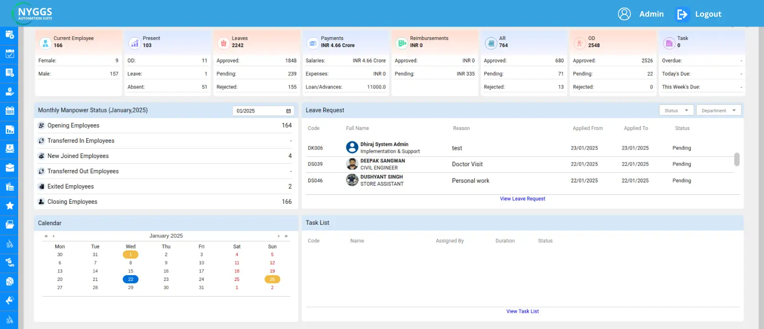This screenshot has height=329, width=764.
Task: Click the Logout icon in the header
Action: 682,14
